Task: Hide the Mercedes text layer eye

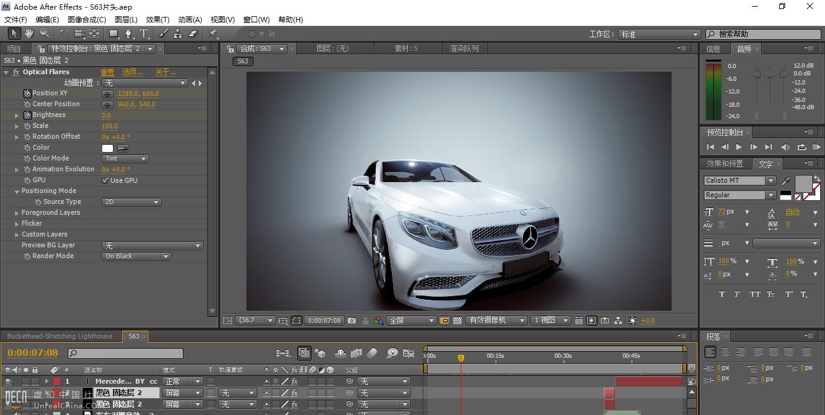Action: [x=8, y=381]
